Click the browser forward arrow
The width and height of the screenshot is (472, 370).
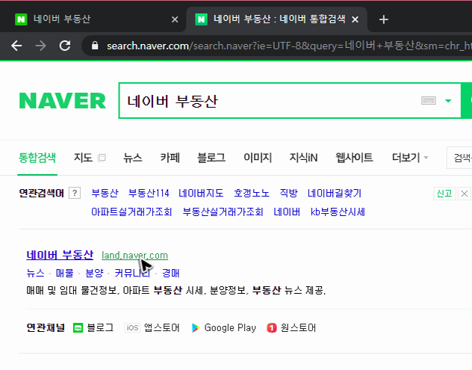click(x=40, y=46)
